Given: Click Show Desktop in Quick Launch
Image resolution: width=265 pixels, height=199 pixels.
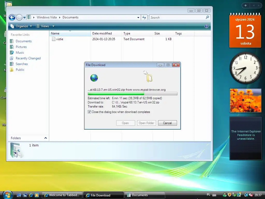Looking at the screenshot, I should (x=19, y=195).
